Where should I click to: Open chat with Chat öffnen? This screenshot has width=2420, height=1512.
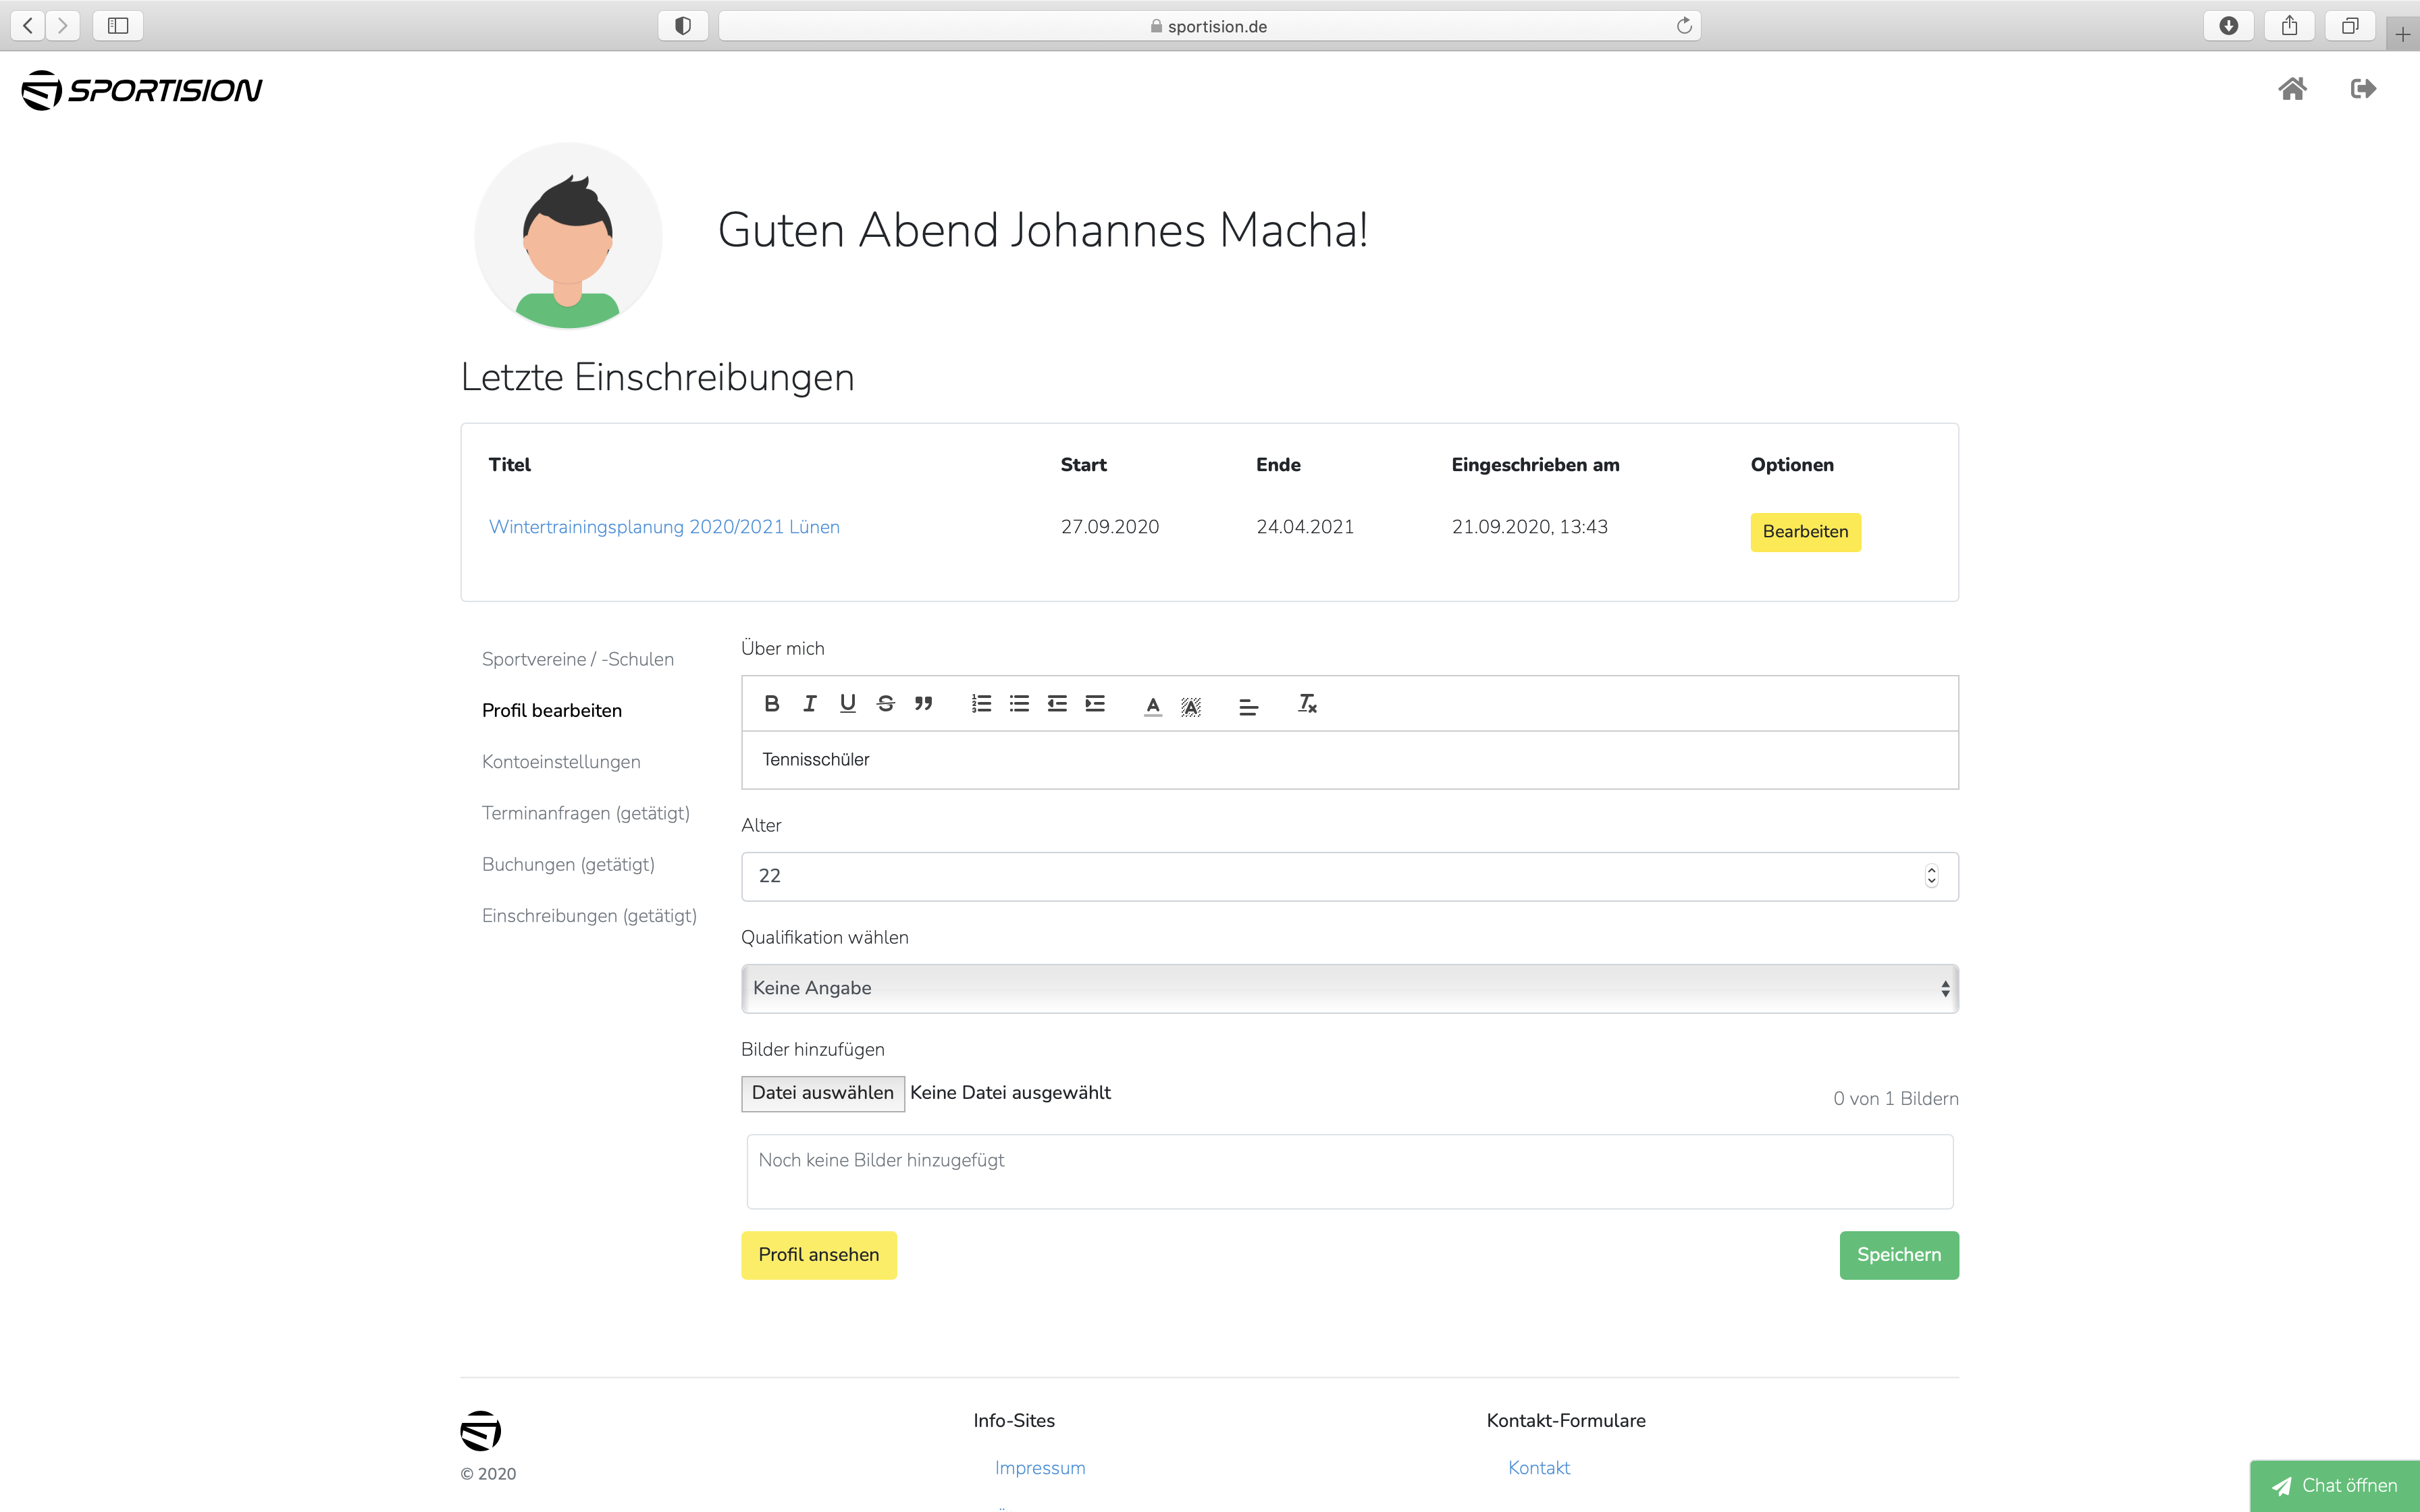2334,1486
